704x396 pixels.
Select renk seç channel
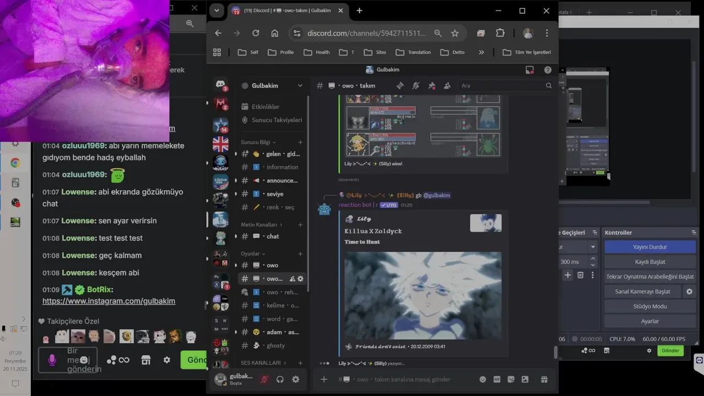273,207
